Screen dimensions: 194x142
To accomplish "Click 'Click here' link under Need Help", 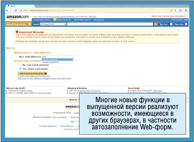I will (158, 91).
